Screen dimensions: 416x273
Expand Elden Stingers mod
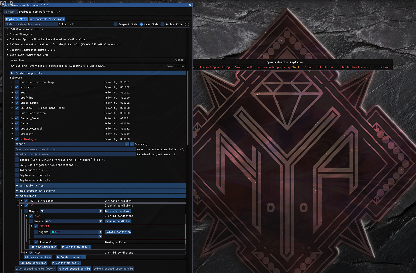[8, 34]
